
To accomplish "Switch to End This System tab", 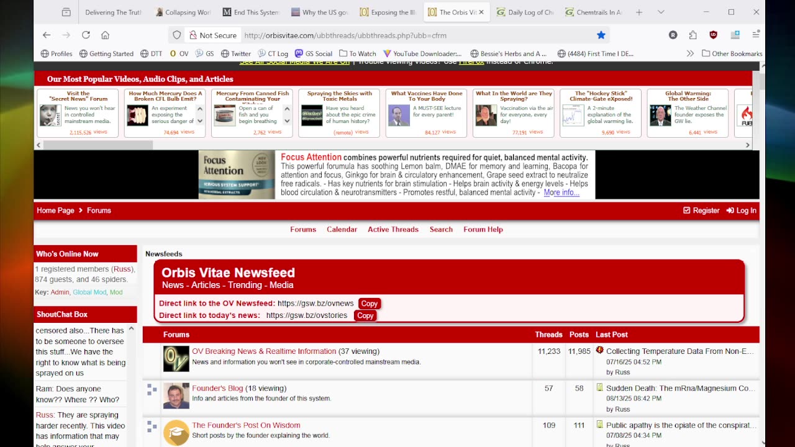I will [251, 12].
